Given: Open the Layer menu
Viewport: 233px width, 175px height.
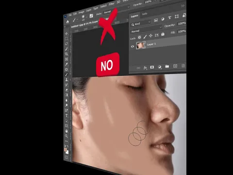Looking at the screenshot, I should 89,10.
